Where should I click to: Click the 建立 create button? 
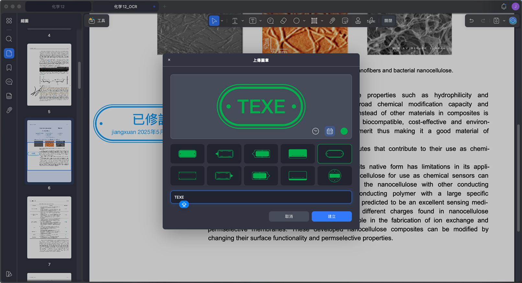click(x=331, y=216)
